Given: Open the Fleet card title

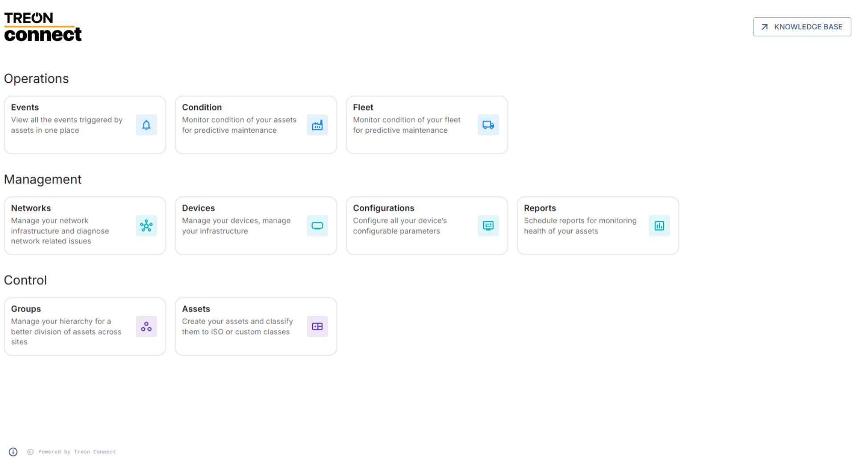Looking at the screenshot, I should click(363, 107).
